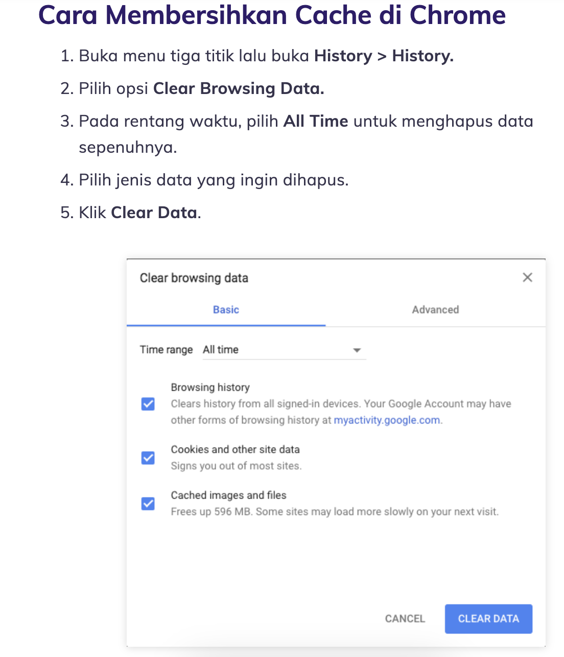564x657 pixels.
Task: Click the Browsing history option label
Action: pos(210,387)
